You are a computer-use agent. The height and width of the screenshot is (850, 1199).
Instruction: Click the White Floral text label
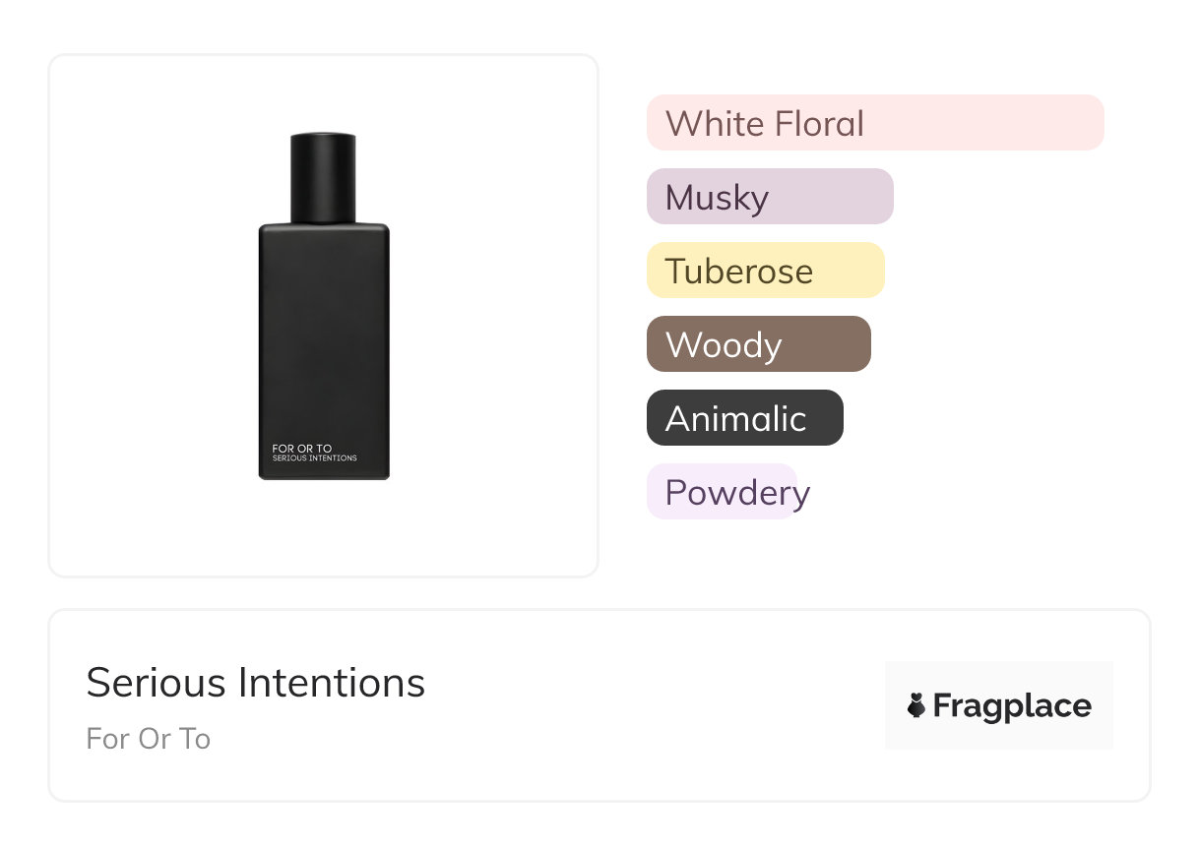pos(765,124)
